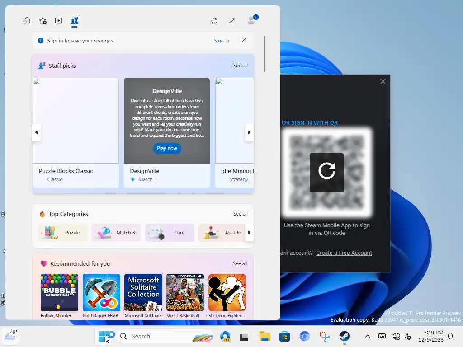See all Top Categories
Screen dimensions: 463x347
coord(241,214)
